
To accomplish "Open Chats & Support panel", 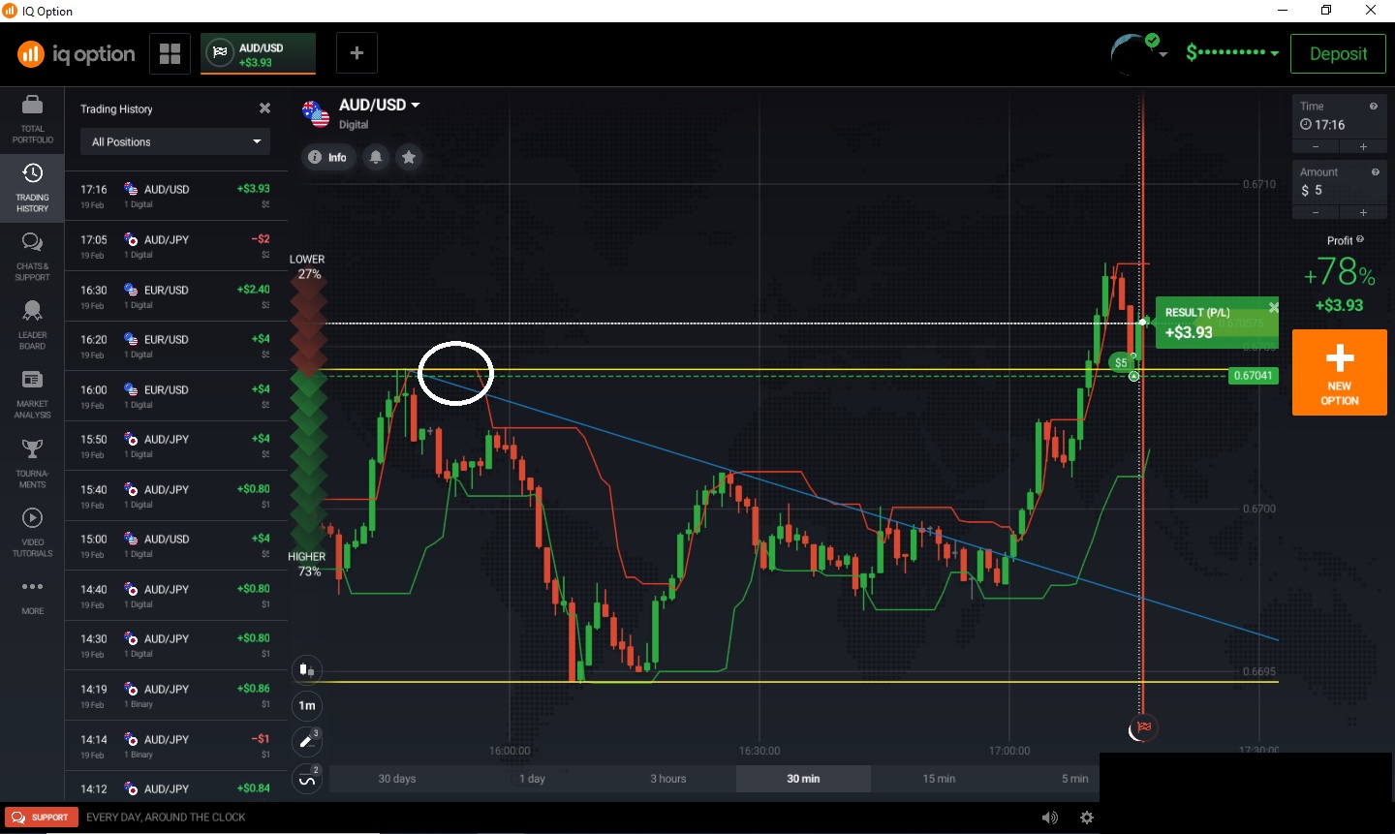I will pos(32,258).
